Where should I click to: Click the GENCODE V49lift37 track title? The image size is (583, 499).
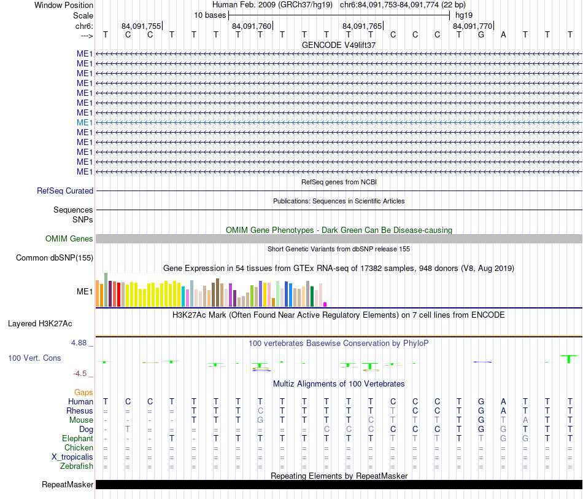[339, 45]
